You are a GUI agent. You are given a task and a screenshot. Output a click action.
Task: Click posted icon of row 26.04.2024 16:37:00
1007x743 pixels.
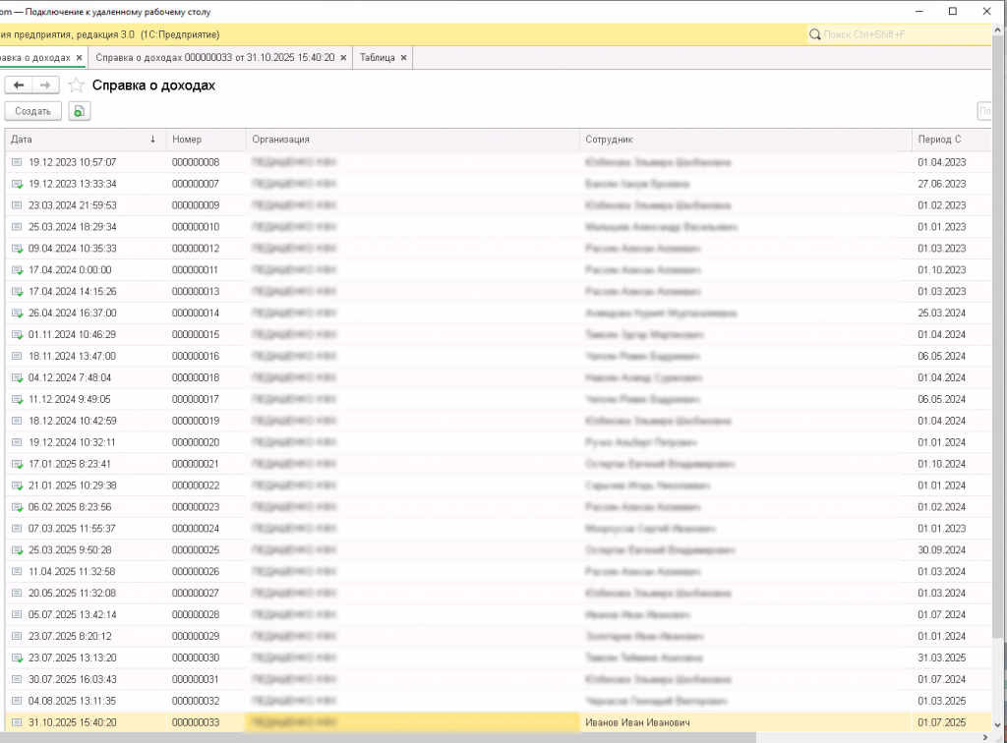18,314
